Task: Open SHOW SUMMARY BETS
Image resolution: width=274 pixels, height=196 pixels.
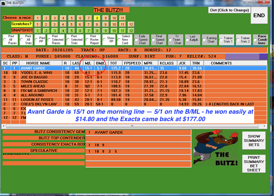Action: point(254,140)
